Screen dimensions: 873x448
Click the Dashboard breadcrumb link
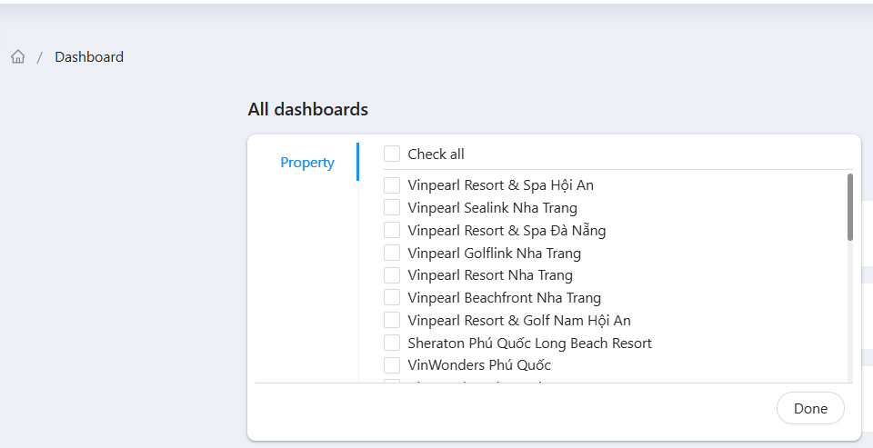tap(89, 57)
